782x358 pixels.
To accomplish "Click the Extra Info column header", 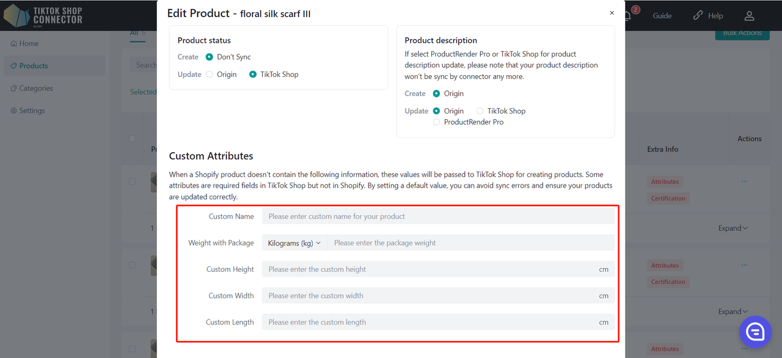I will pos(663,149).
